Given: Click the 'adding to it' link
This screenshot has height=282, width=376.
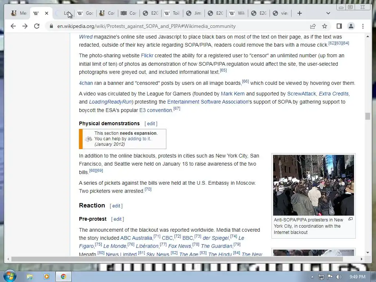Looking at the screenshot, I should tap(139, 138).
